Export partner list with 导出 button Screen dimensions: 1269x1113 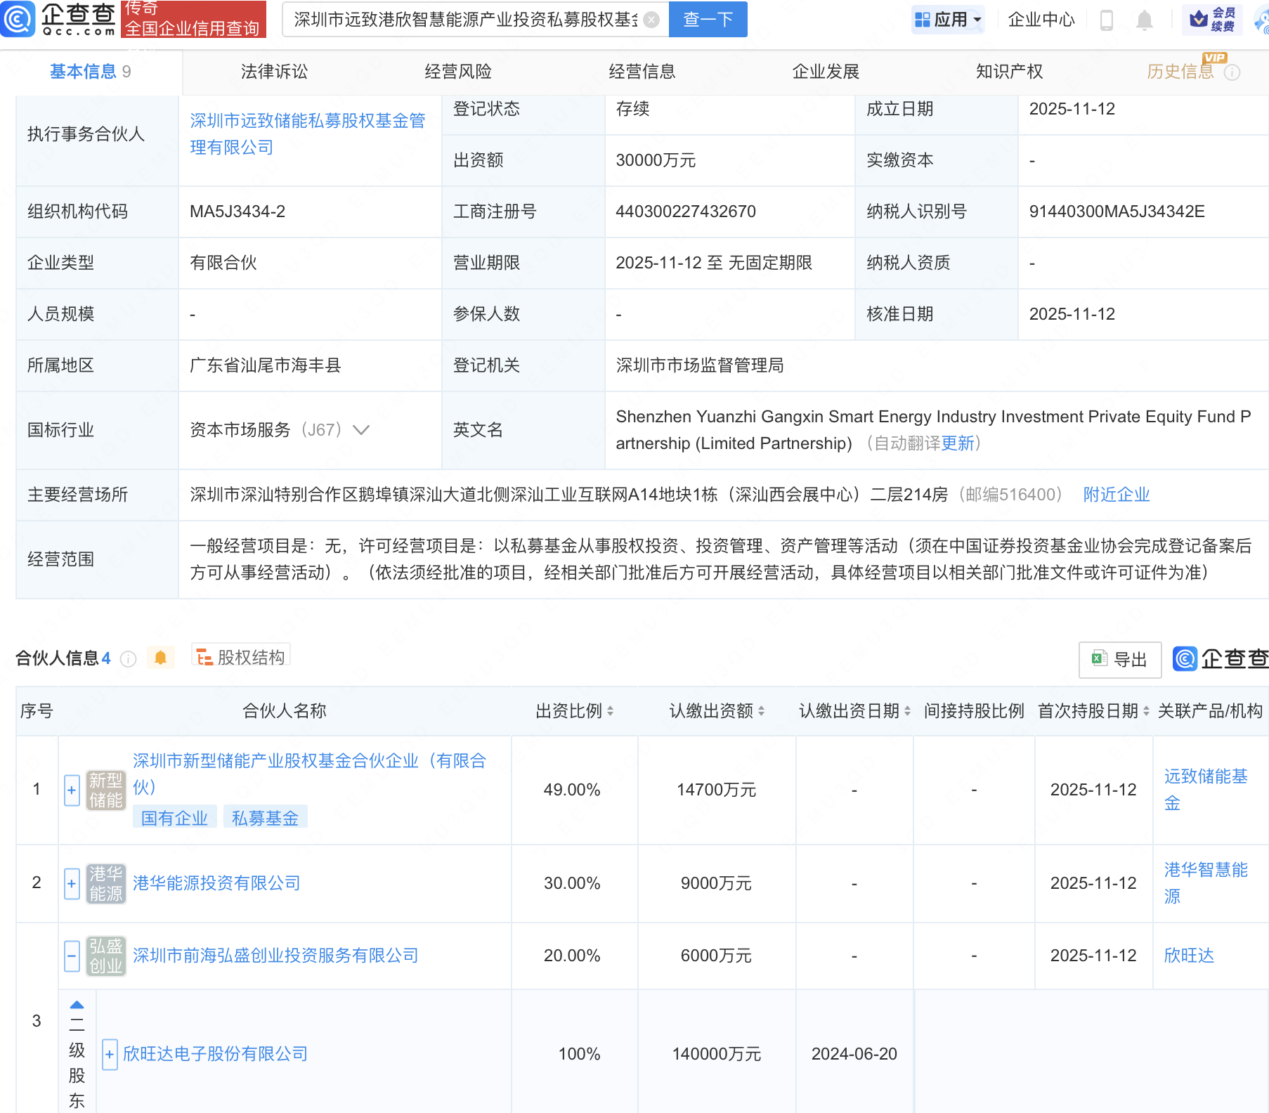click(1120, 660)
